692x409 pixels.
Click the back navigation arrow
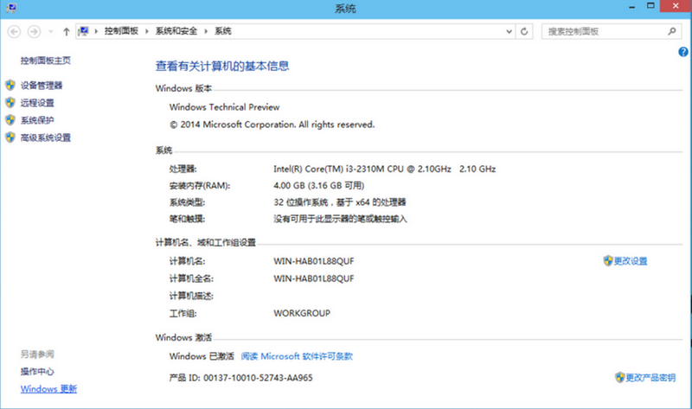tap(15, 31)
